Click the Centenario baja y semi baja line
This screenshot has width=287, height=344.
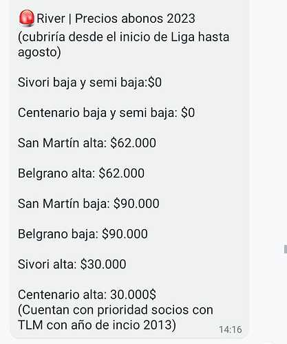pyautogui.click(x=107, y=113)
